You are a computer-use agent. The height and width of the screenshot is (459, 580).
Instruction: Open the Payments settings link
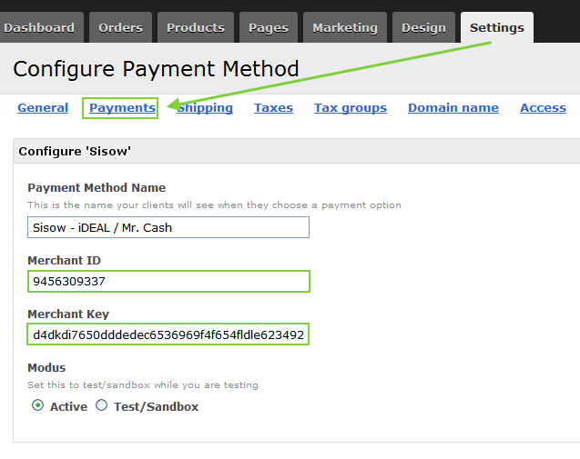[122, 108]
